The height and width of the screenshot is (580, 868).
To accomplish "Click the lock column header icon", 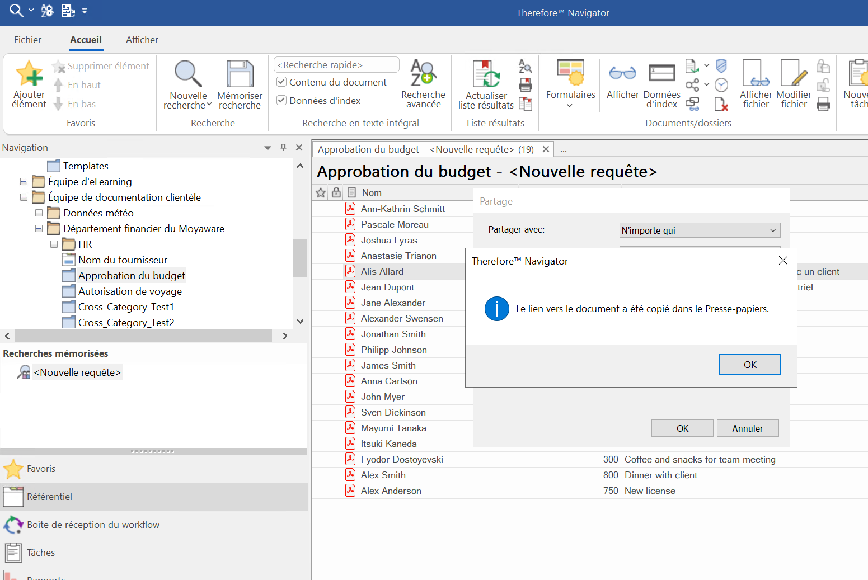I will pos(336,192).
